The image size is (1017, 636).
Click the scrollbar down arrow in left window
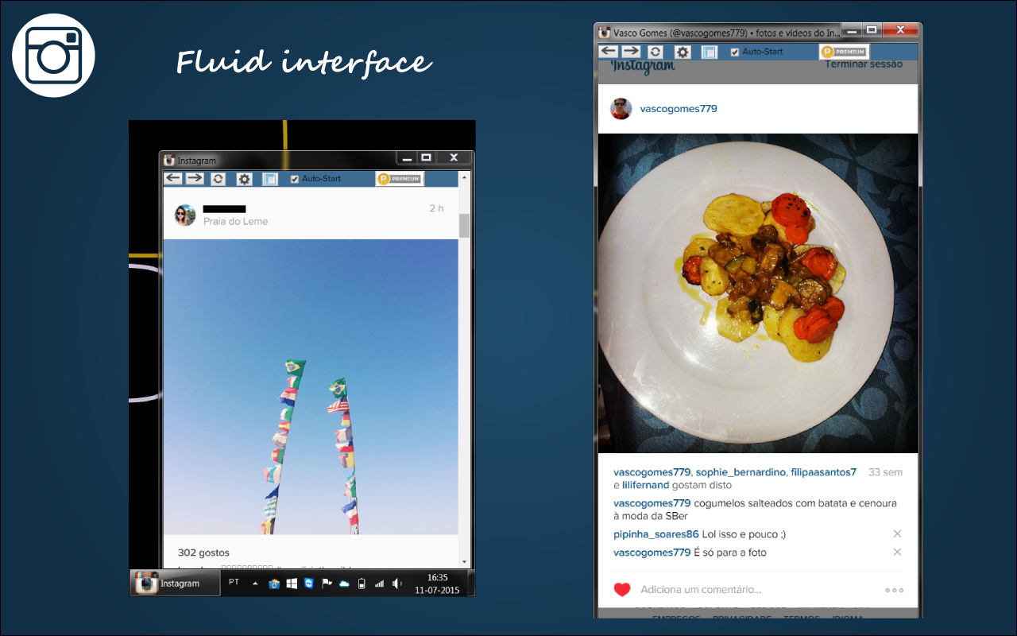[464, 561]
